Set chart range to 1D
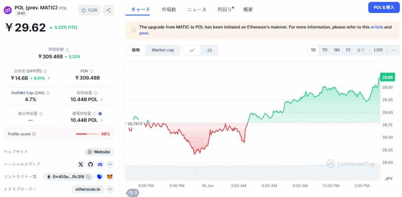 [x=313, y=50]
